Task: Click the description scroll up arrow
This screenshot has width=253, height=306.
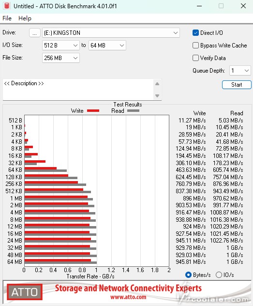Action: click(157, 84)
